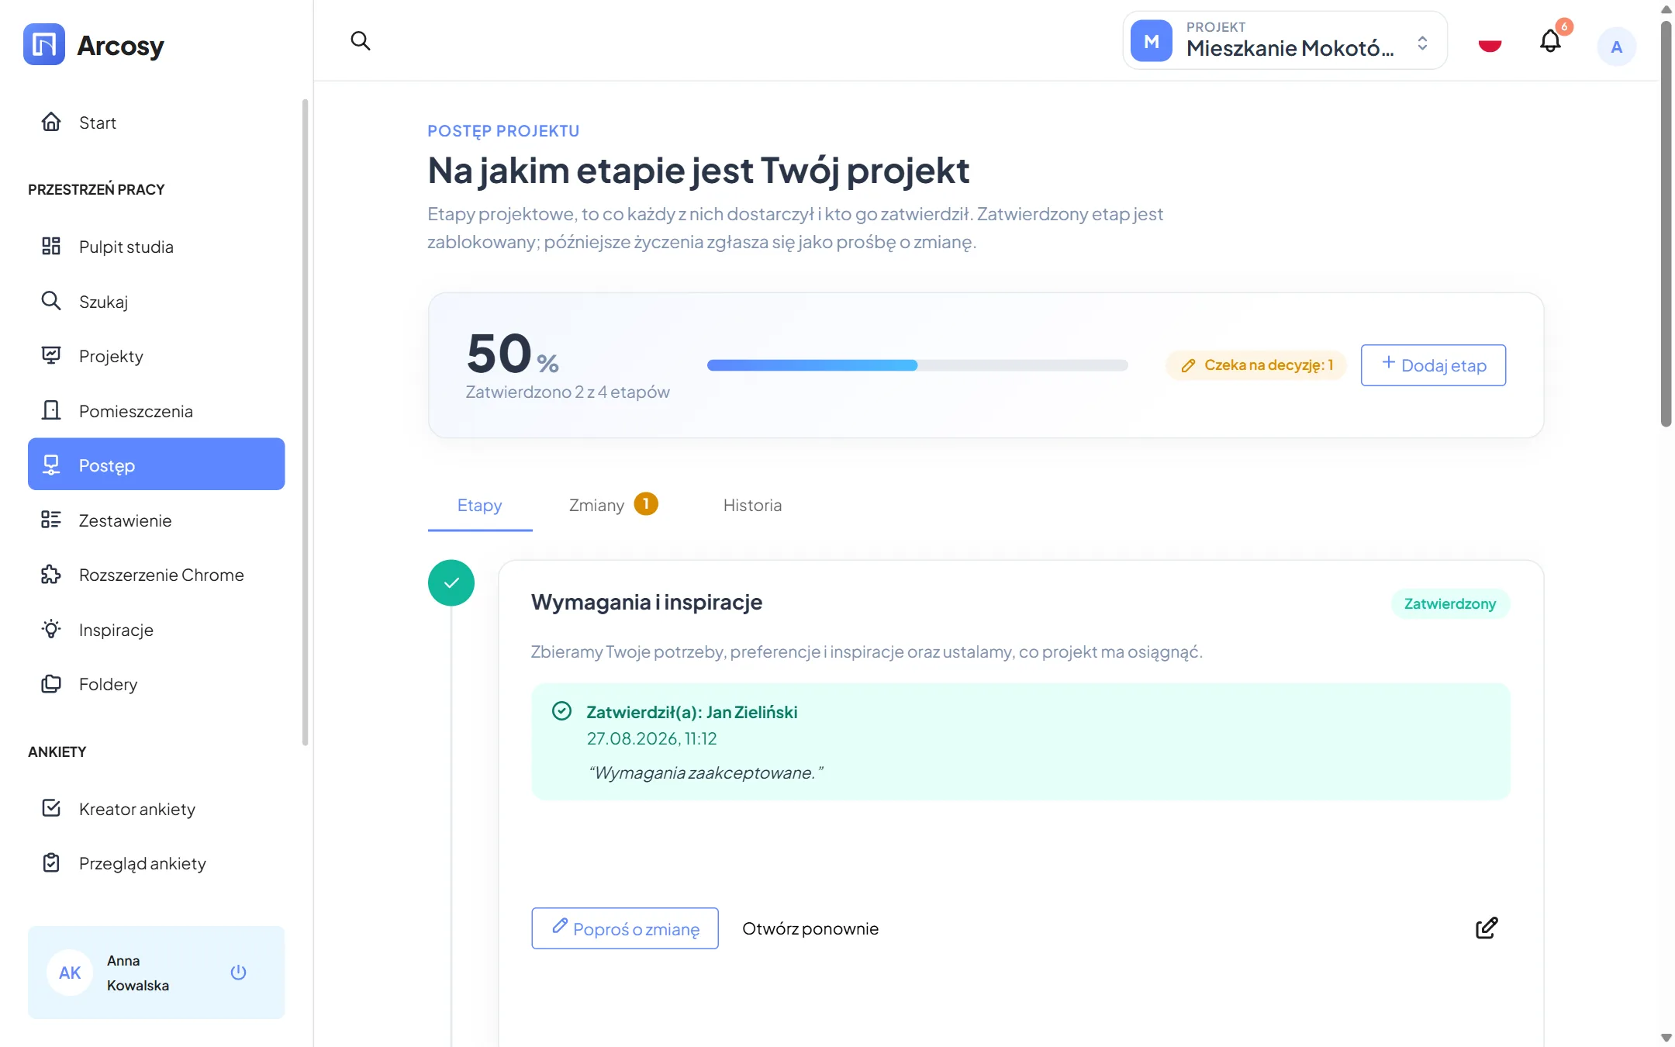Click the M project avatar tile
The image size is (1675, 1047).
tap(1151, 40)
